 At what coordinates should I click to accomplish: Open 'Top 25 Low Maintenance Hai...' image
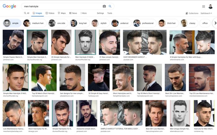[x=202, y=77]
